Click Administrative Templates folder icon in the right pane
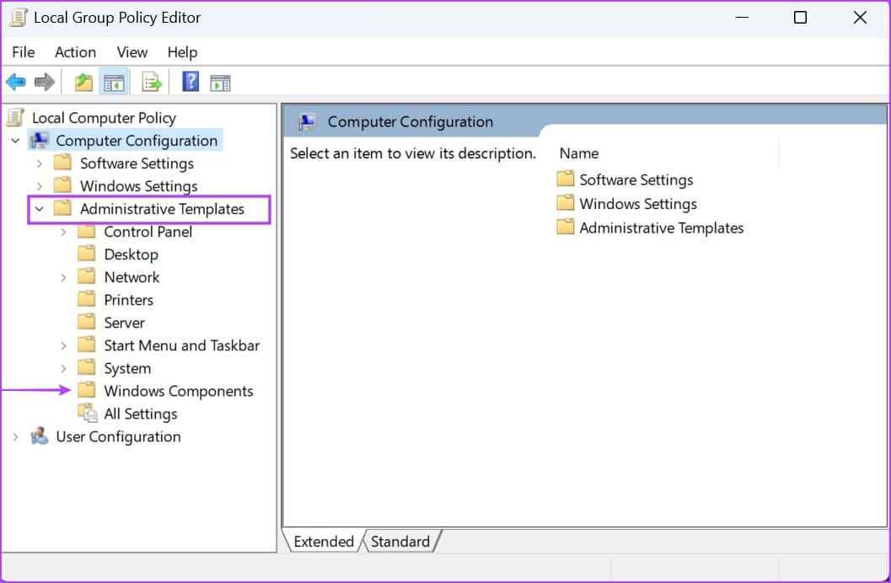891x583 pixels. [x=565, y=227]
